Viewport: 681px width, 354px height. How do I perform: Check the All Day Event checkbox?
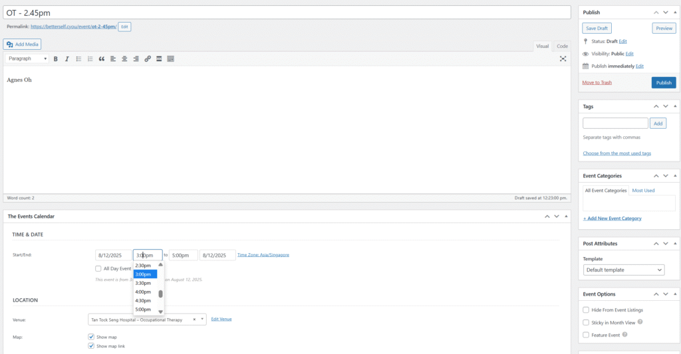click(x=98, y=269)
